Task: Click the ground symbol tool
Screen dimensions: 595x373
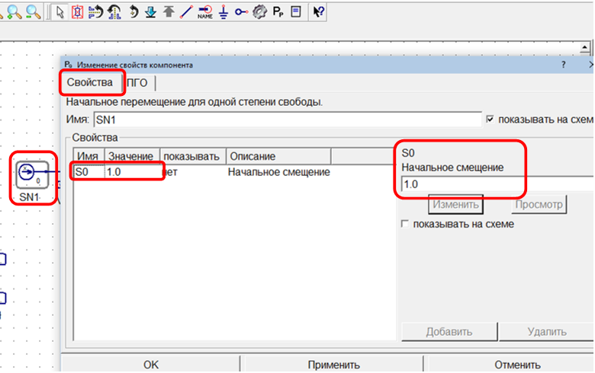Action: tap(224, 11)
